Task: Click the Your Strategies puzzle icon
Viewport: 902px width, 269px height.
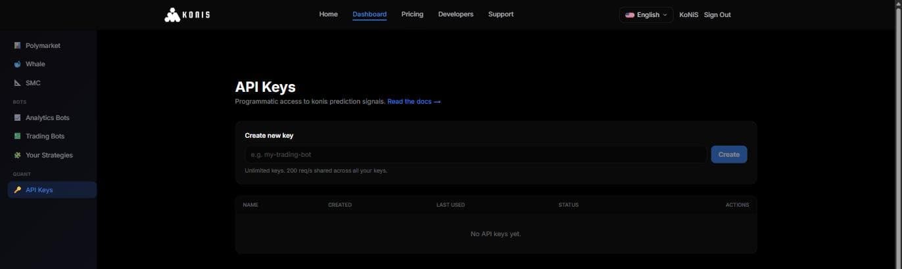Action: tap(18, 155)
